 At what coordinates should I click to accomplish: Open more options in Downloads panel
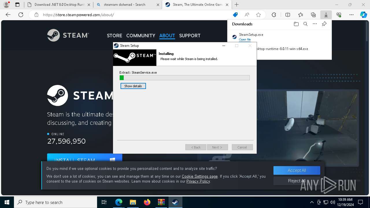point(315,24)
